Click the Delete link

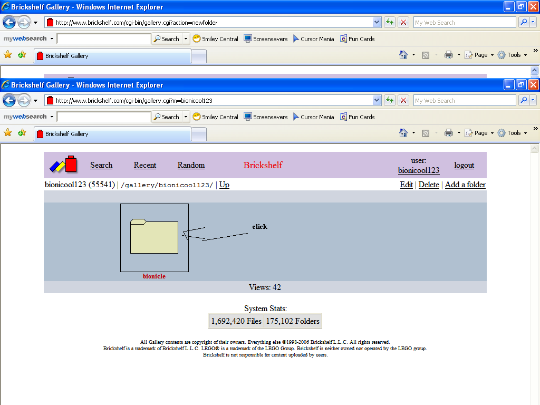point(429,185)
